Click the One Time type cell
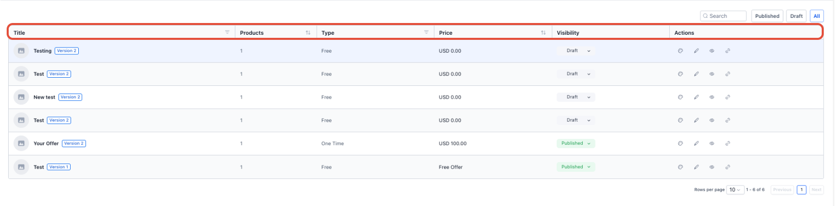835x206 pixels. point(333,144)
